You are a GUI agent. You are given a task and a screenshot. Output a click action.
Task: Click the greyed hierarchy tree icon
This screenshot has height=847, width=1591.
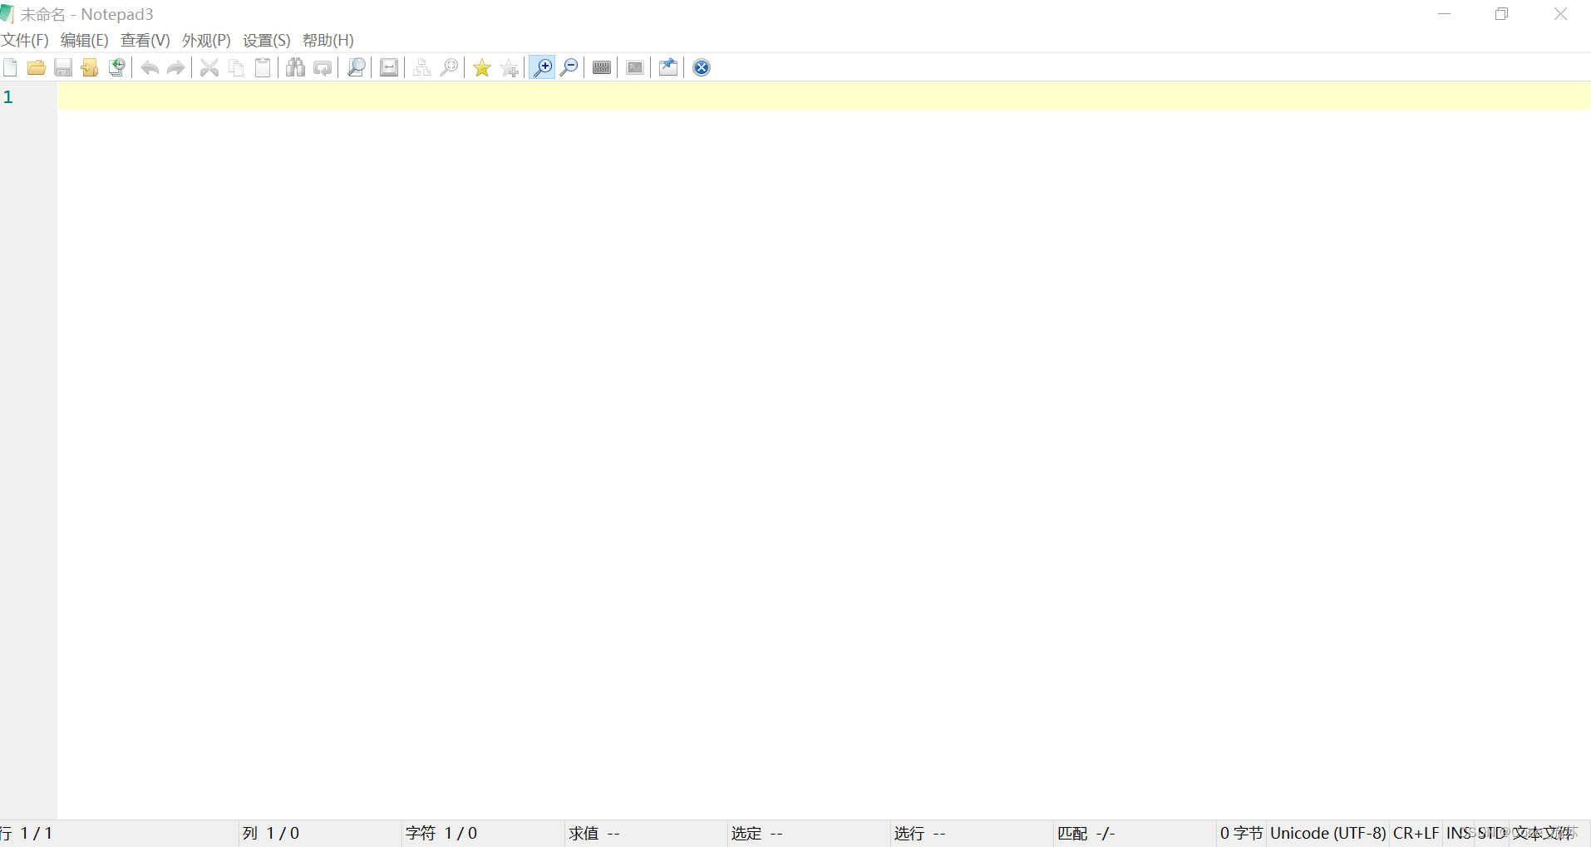(x=422, y=67)
